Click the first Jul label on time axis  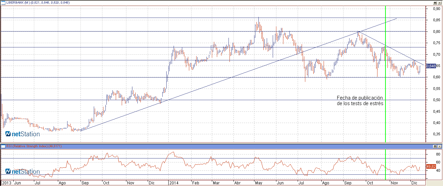click(x=38, y=183)
